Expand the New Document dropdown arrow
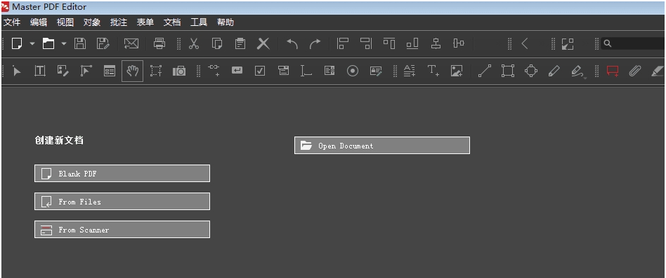 32,43
